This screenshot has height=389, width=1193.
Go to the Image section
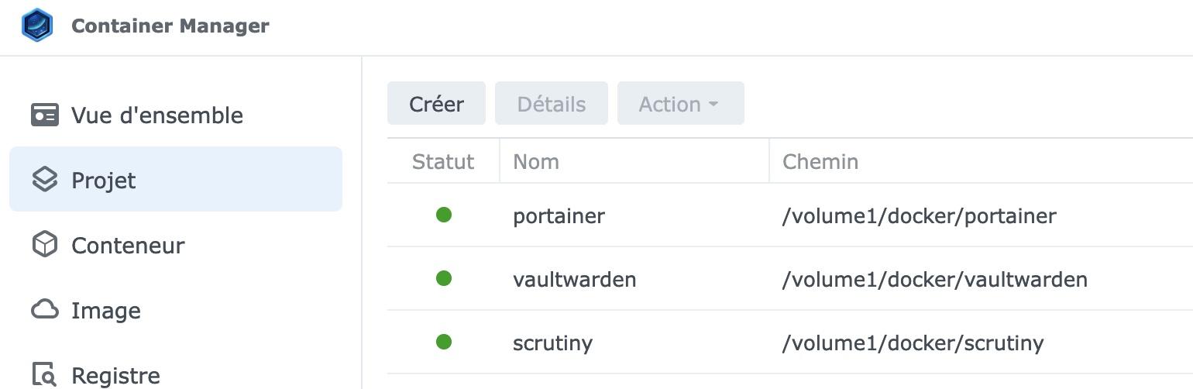tap(106, 311)
